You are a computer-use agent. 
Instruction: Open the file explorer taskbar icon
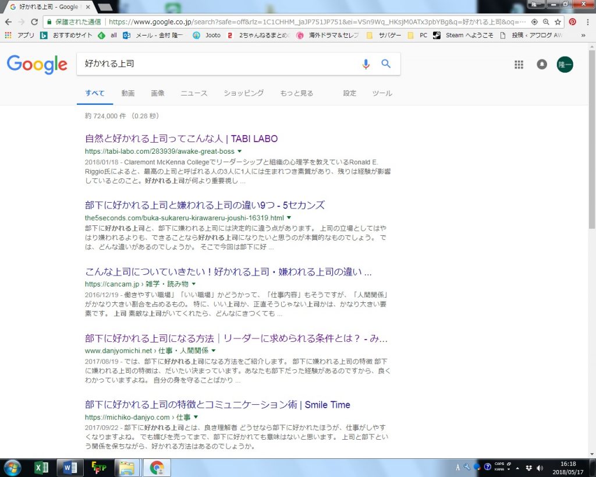point(127,468)
